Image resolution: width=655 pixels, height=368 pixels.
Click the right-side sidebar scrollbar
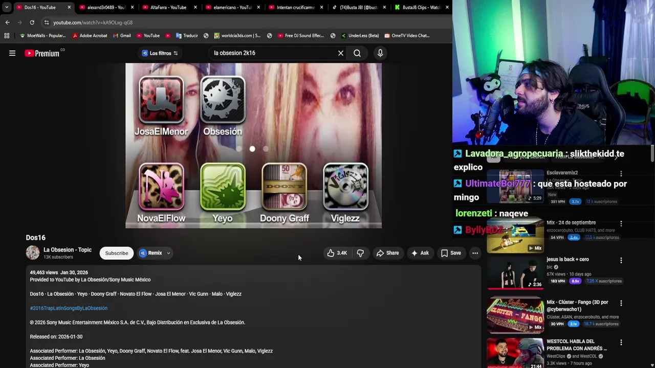tap(652, 153)
